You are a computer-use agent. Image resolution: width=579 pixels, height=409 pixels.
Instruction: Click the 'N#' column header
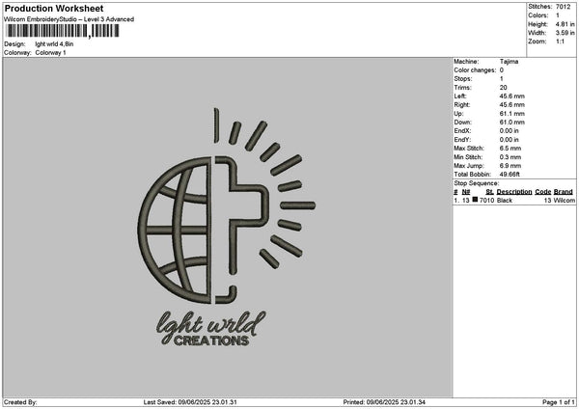coord(466,192)
